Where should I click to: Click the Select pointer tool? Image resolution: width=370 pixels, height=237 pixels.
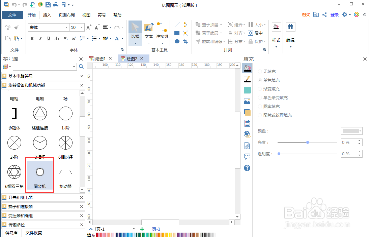point(135,33)
